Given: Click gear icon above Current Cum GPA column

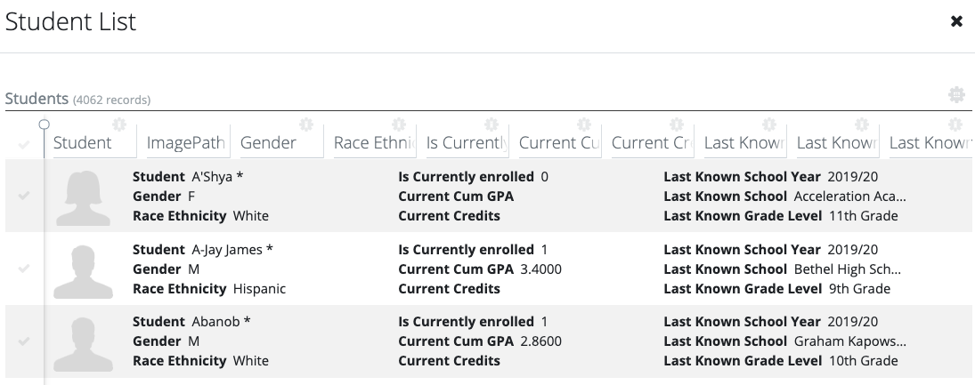Looking at the screenshot, I should [x=583, y=124].
